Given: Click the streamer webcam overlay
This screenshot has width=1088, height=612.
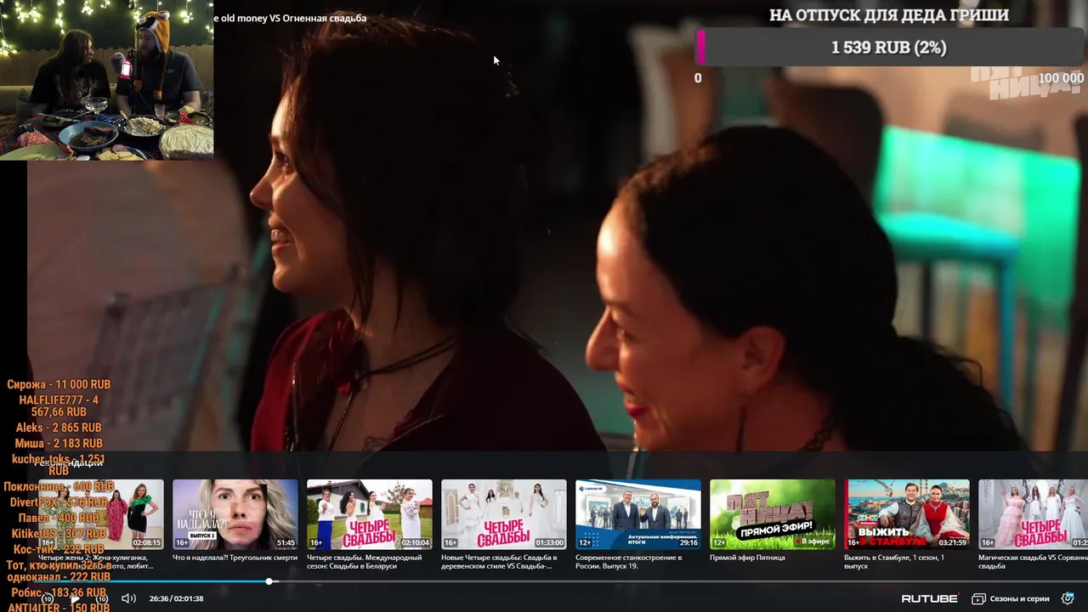Looking at the screenshot, I should tap(106, 80).
